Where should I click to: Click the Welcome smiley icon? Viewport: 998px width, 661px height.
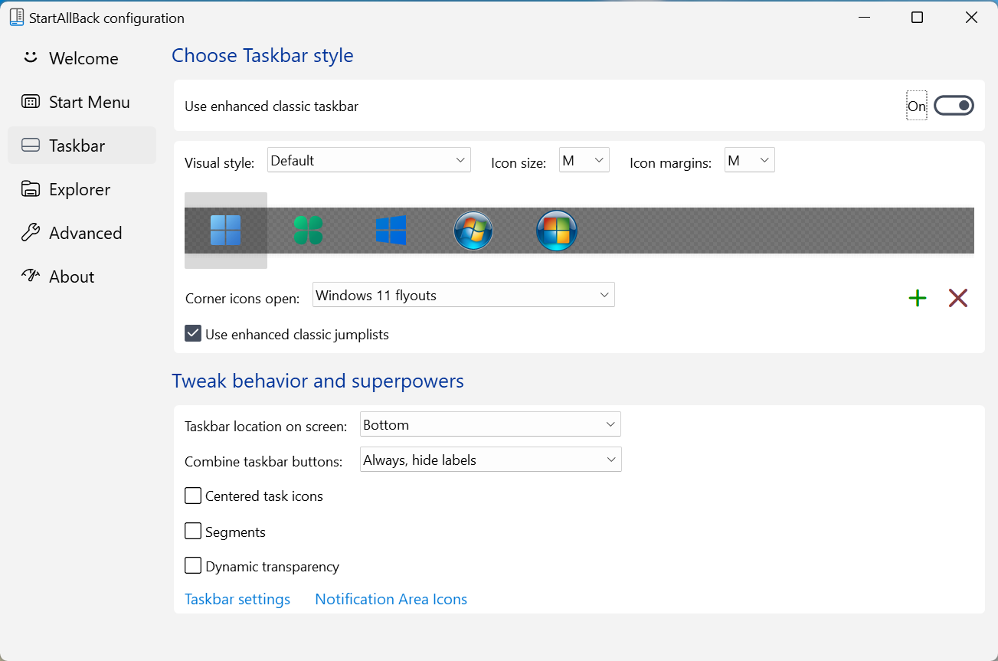point(31,57)
